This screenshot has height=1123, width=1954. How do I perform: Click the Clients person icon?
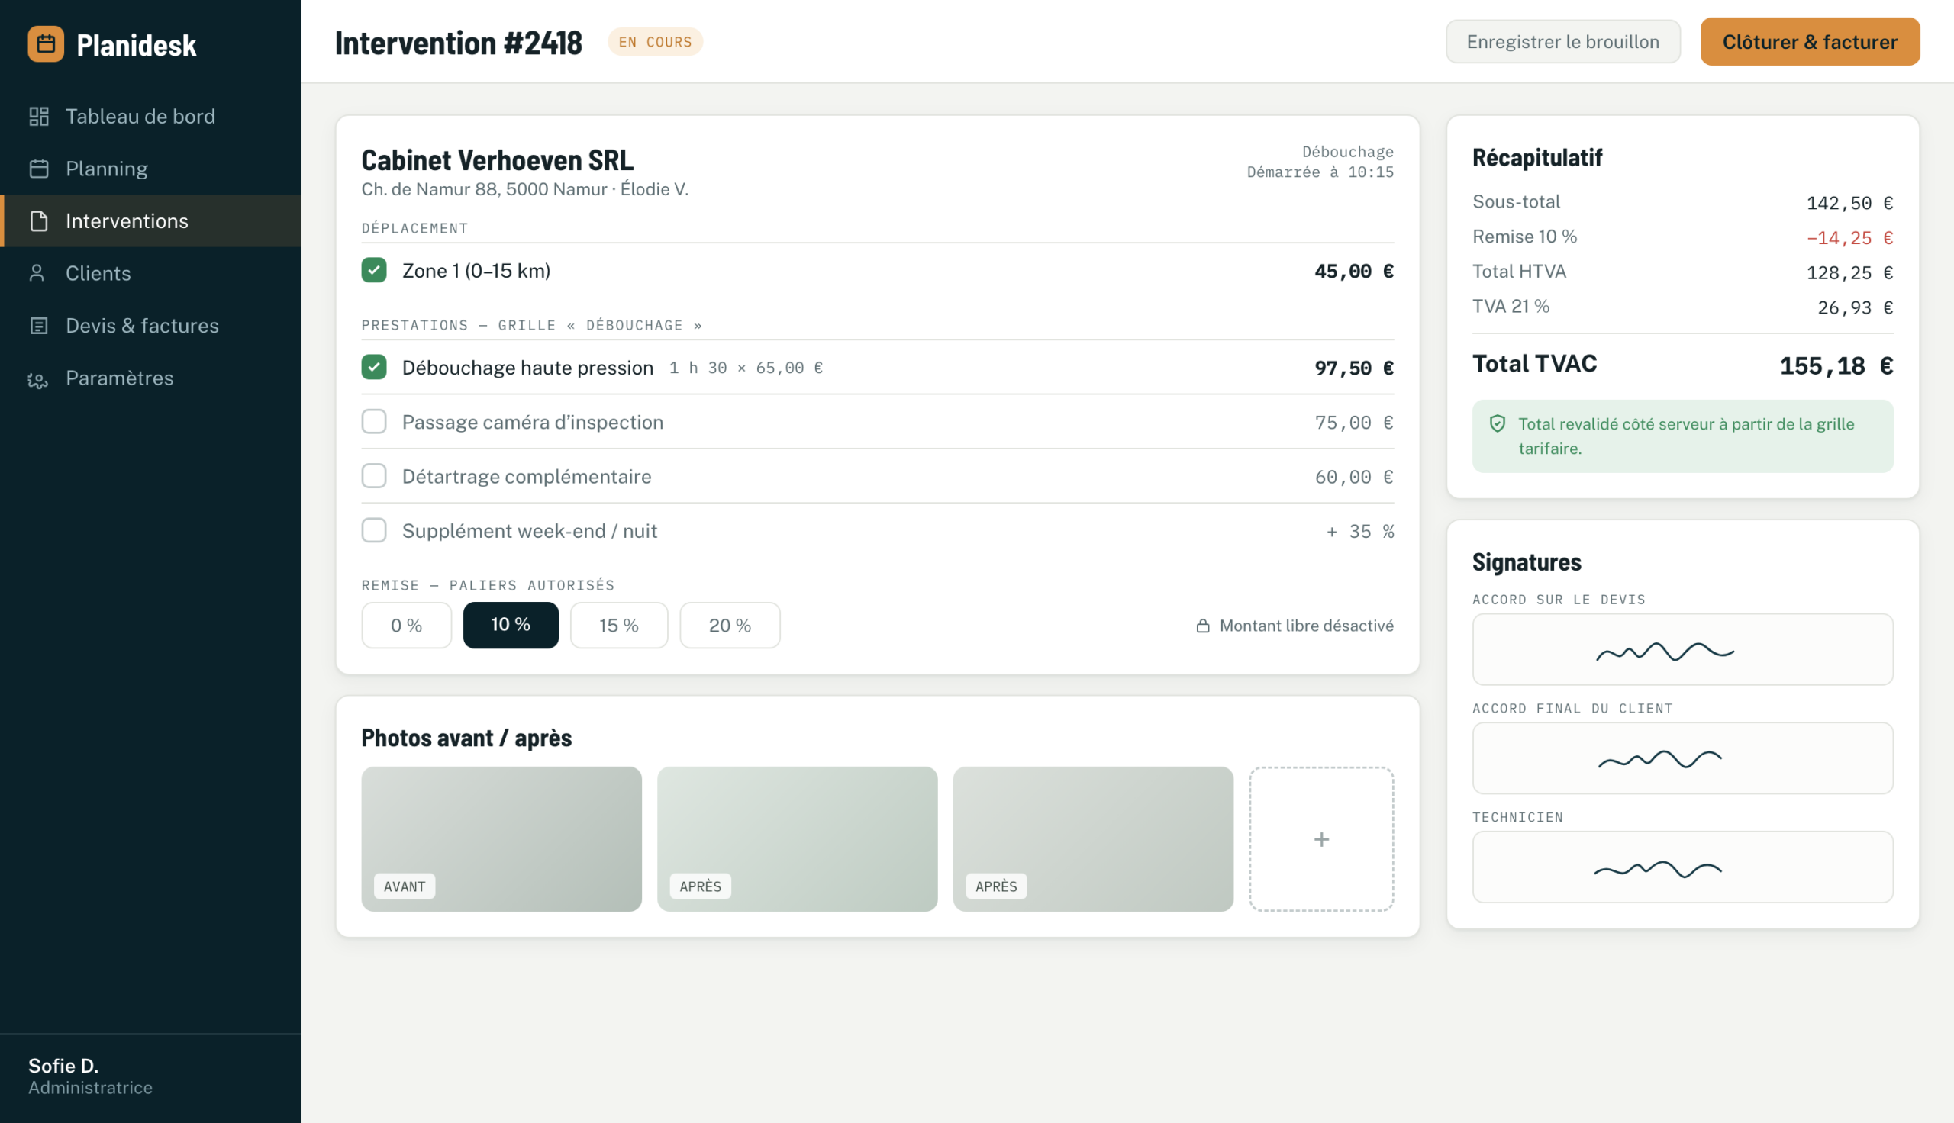[x=37, y=273]
